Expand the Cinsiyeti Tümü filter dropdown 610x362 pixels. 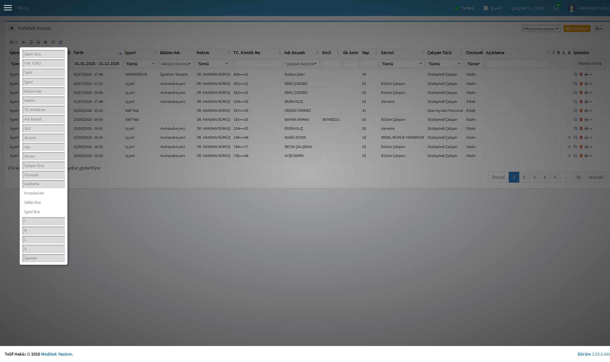click(x=474, y=64)
